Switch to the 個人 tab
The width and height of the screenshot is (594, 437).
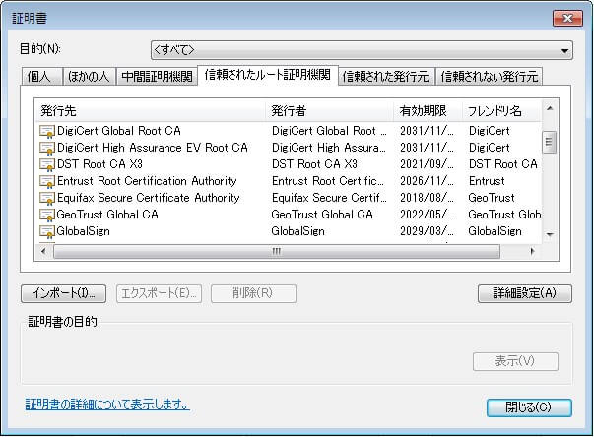[x=41, y=77]
